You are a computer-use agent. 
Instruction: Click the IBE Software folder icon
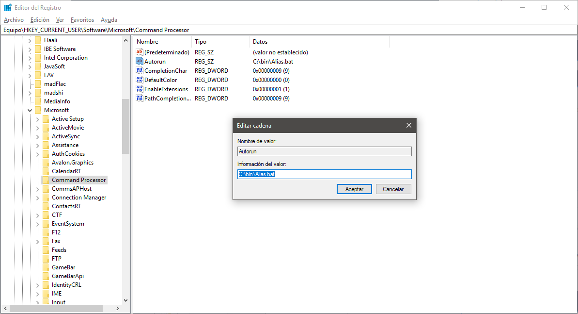click(x=38, y=49)
